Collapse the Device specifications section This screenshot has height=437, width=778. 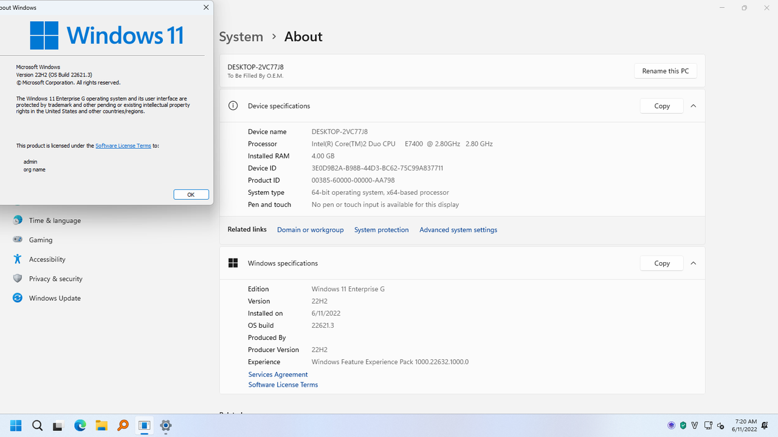click(x=693, y=106)
